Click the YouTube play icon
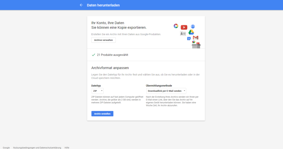 point(184,27)
